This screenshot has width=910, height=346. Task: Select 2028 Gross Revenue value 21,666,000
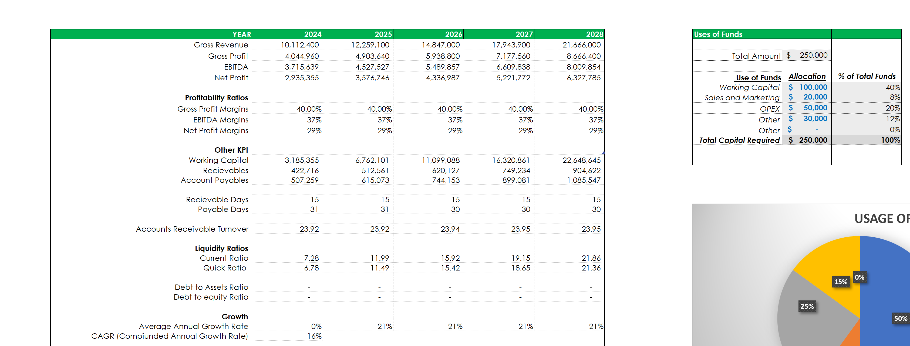[581, 45]
